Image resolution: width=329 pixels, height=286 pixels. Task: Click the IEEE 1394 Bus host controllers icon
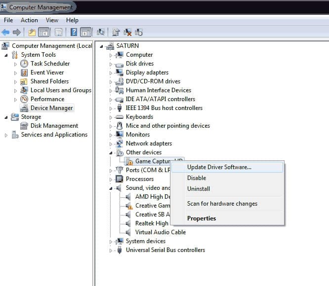pos(120,108)
